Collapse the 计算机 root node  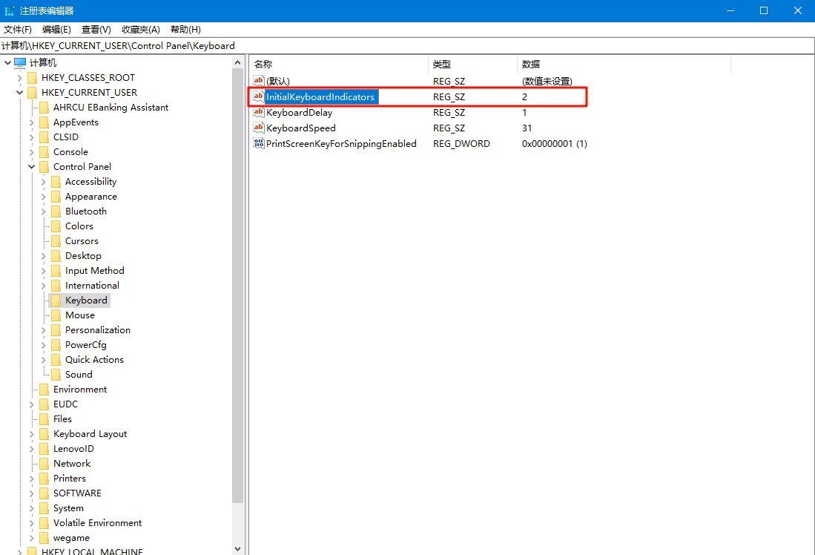8,63
